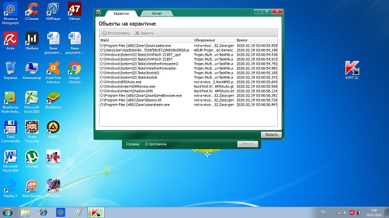
Task: Open the KVRT (1) desktop icon
Action: (x=352, y=70)
